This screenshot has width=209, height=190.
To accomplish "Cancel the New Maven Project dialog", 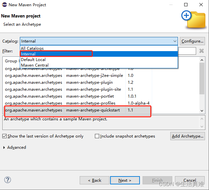I will (190, 180).
